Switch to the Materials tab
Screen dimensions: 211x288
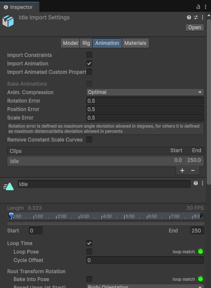135,43
